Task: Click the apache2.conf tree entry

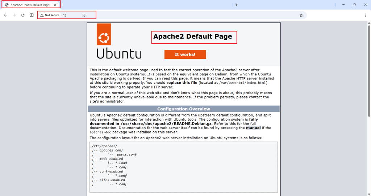Action: [x=111, y=150]
